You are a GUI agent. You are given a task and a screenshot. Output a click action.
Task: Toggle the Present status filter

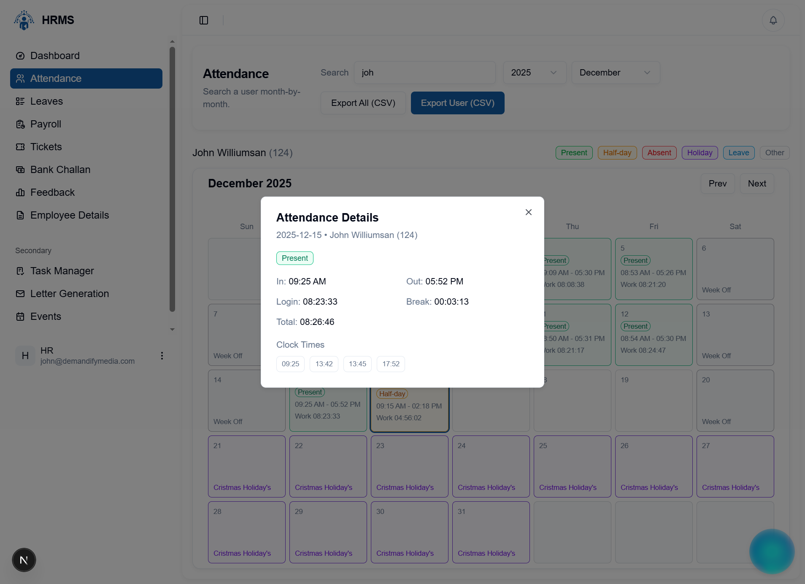pyautogui.click(x=574, y=152)
